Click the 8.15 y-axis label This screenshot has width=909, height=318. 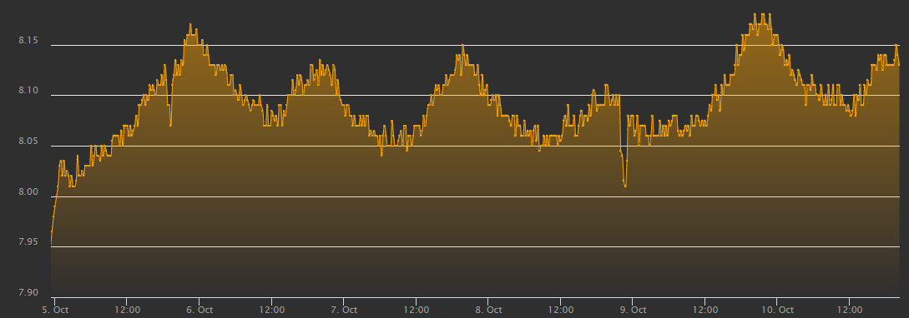(28, 41)
